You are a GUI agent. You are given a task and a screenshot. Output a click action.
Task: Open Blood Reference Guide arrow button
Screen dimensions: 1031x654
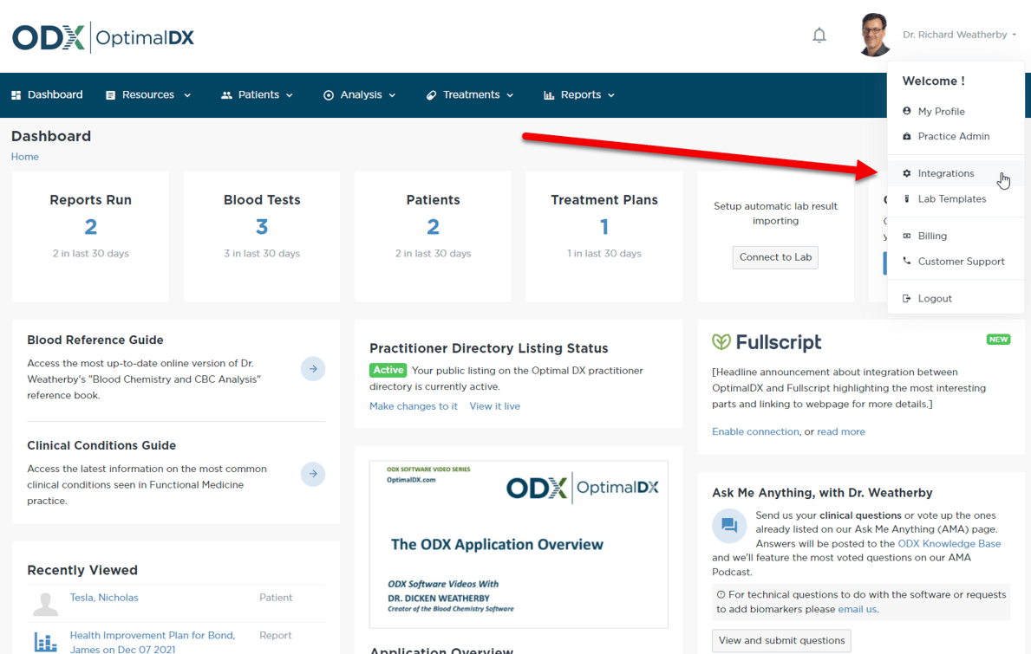[313, 369]
